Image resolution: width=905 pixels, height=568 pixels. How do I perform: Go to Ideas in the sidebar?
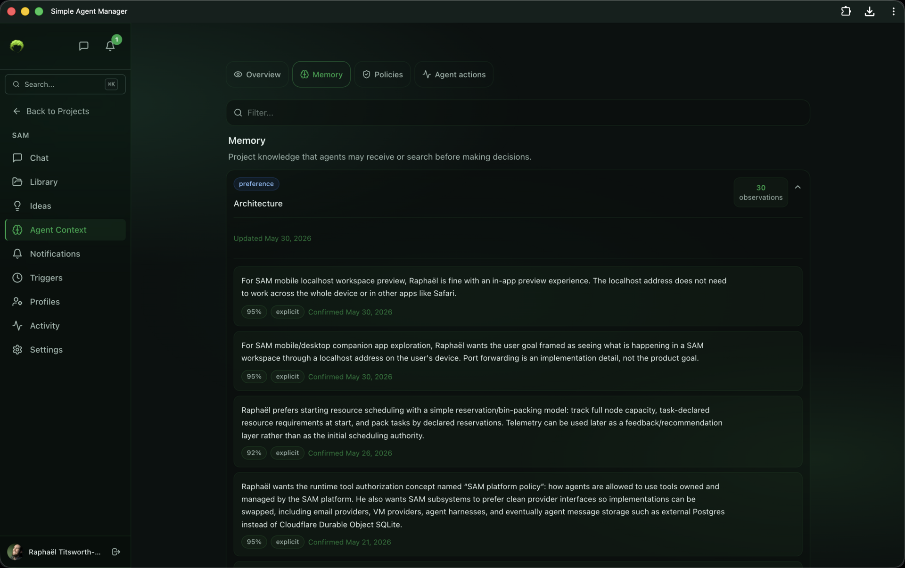(x=65, y=206)
